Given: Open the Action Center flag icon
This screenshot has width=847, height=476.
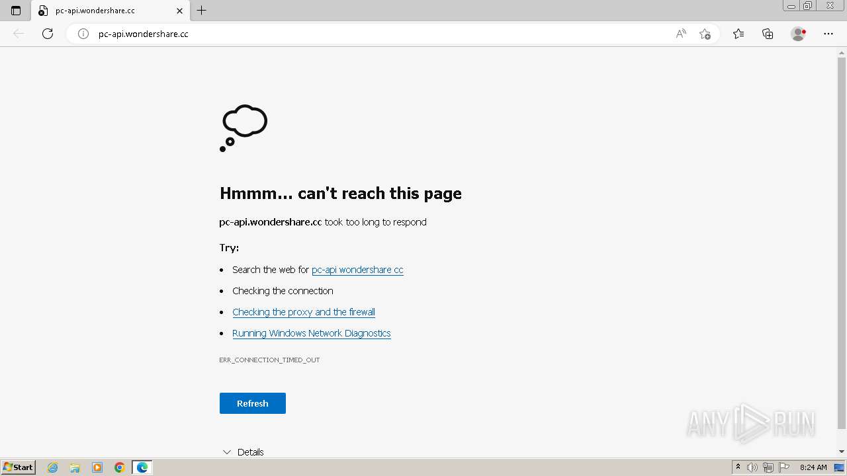Looking at the screenshot, I should [784, 467].
